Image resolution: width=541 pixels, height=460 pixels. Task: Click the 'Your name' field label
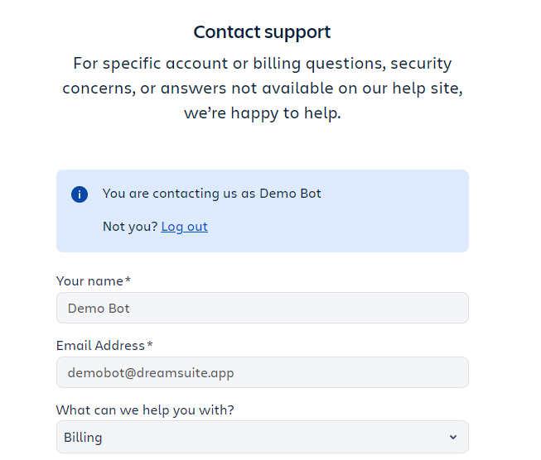(89, 281)
